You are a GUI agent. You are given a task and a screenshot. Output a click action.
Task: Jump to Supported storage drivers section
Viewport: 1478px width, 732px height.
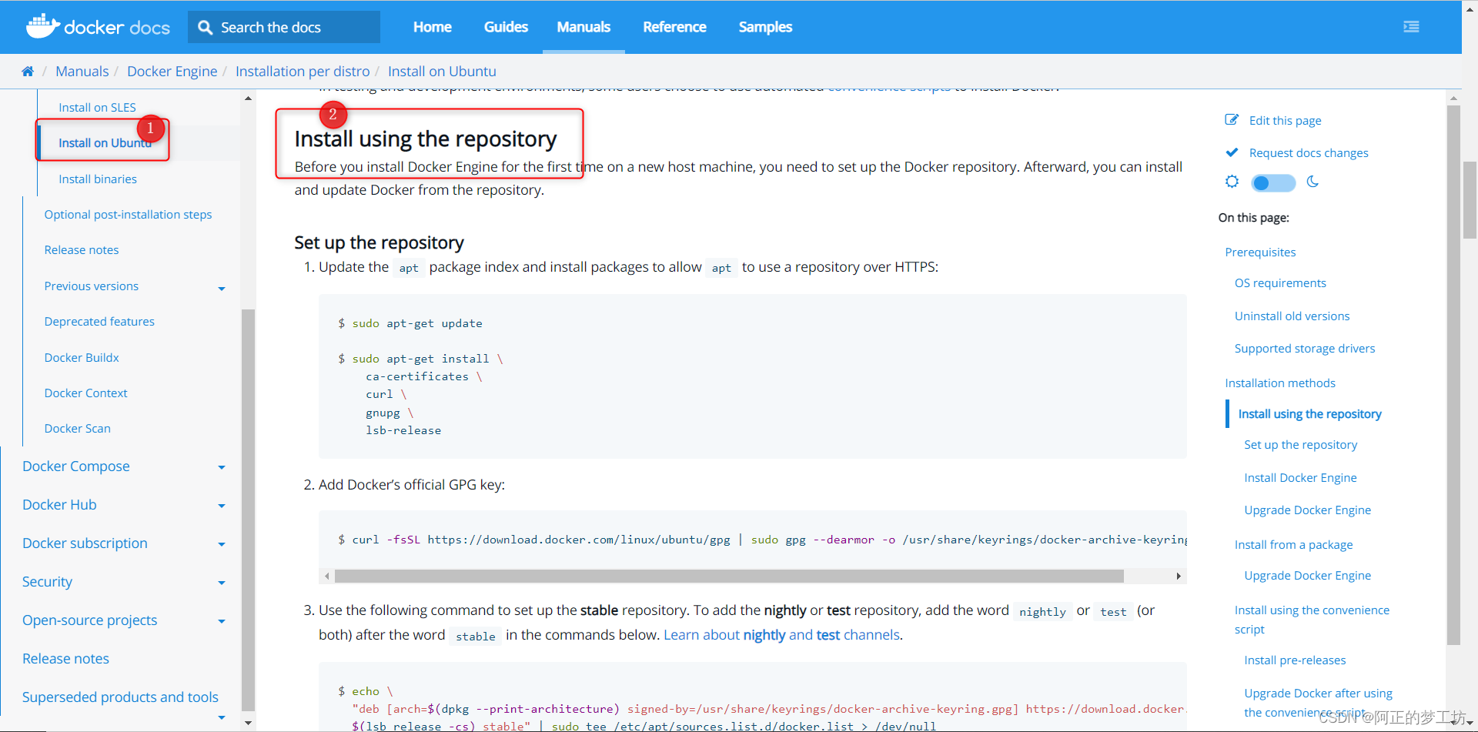[x=1305, y=349]
